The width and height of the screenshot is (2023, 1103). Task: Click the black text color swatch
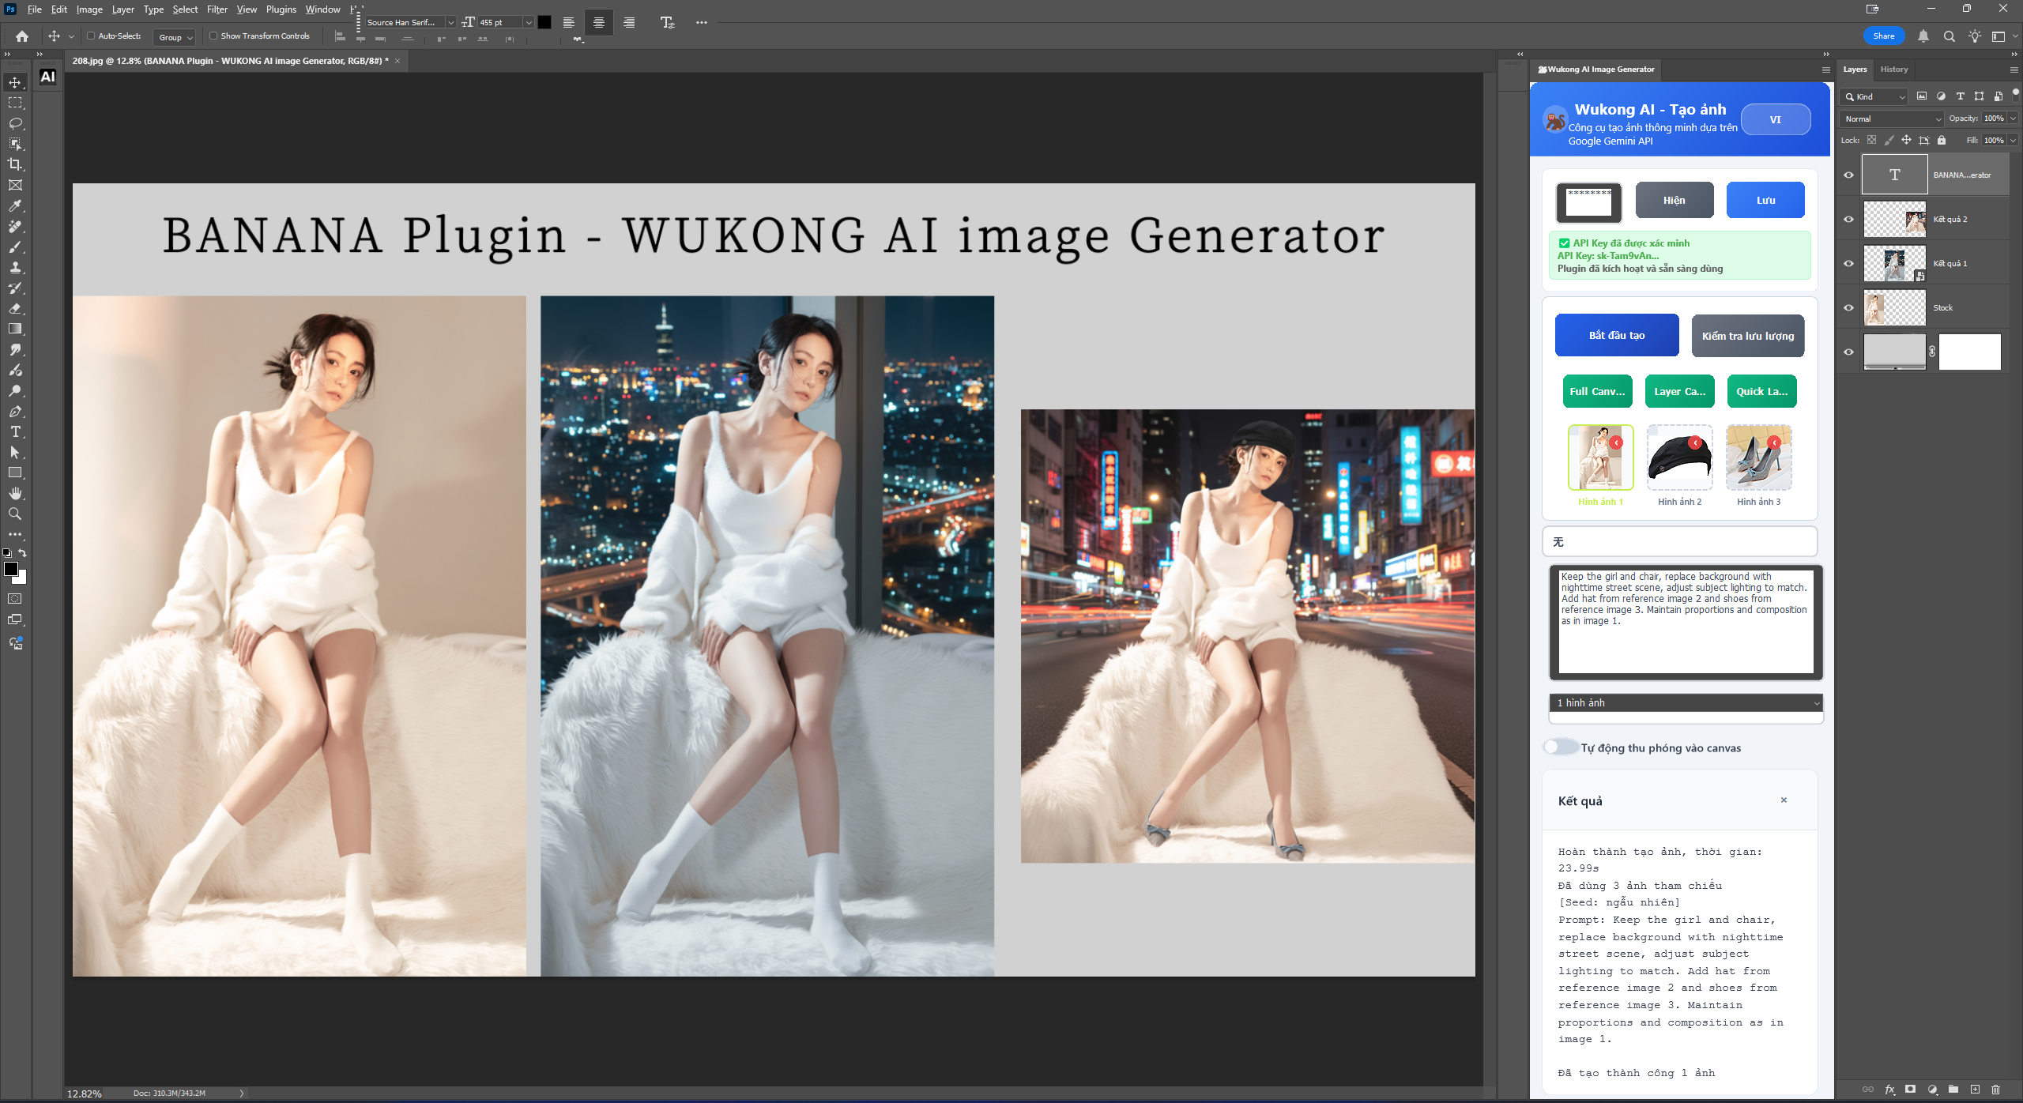click(x=544, y=22)
